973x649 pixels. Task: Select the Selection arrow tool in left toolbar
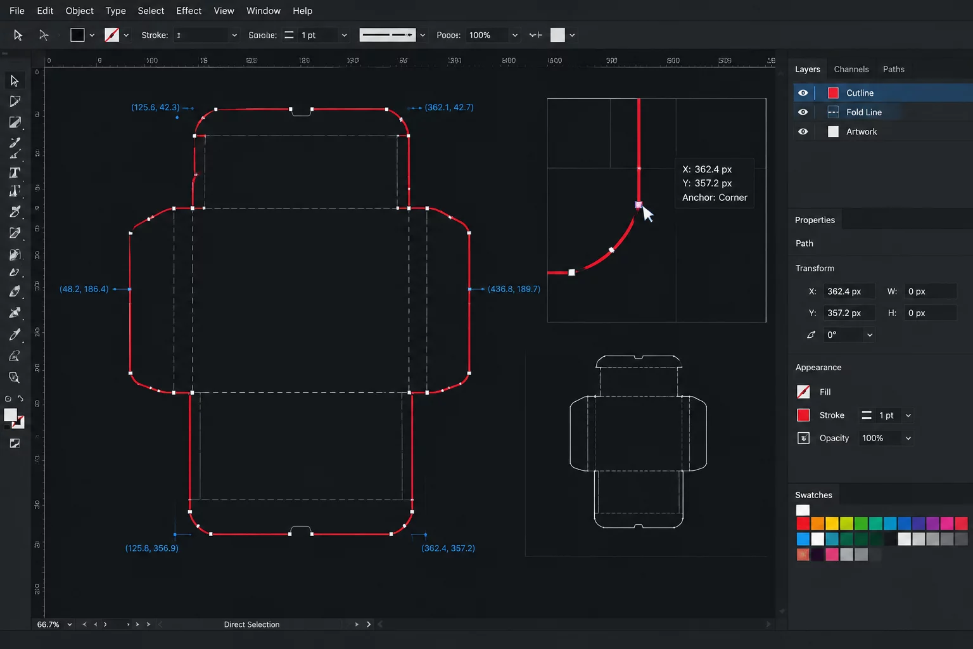tap(15, 81)
